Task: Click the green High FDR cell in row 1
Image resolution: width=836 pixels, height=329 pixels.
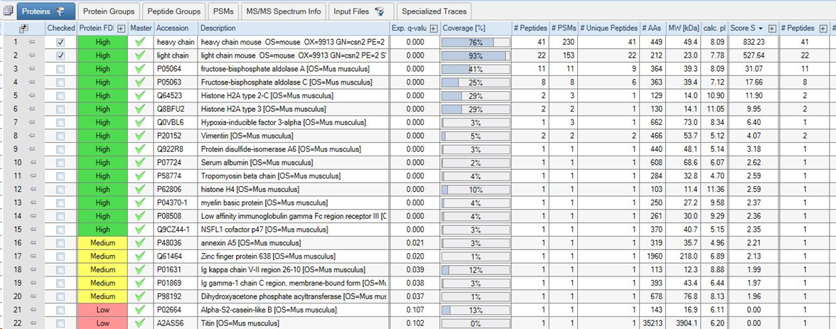Action: 103,42
